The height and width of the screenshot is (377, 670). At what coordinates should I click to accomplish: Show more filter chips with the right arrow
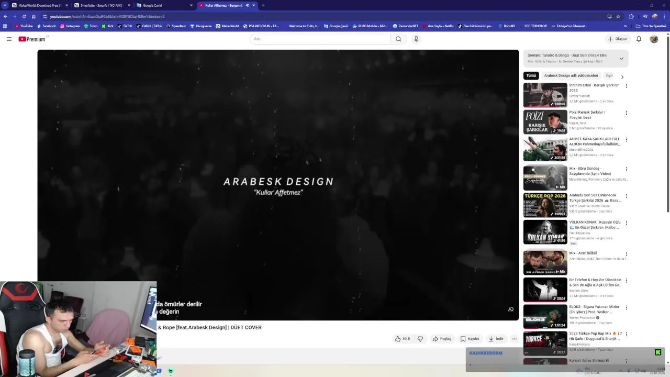(x=622, y=77)
